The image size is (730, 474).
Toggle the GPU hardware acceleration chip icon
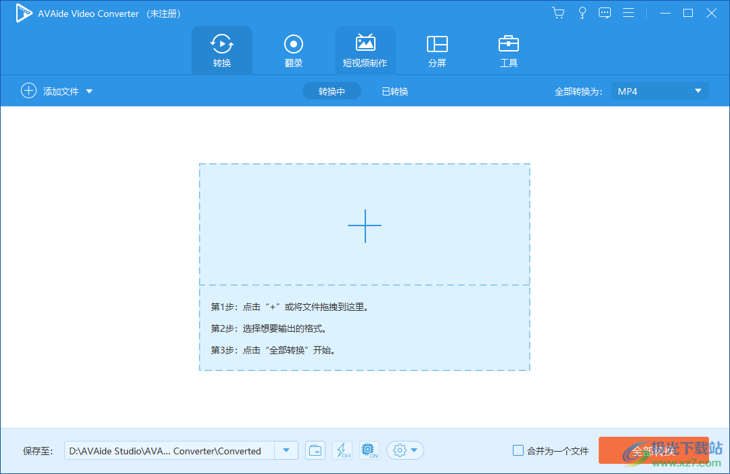coord(369,451)
